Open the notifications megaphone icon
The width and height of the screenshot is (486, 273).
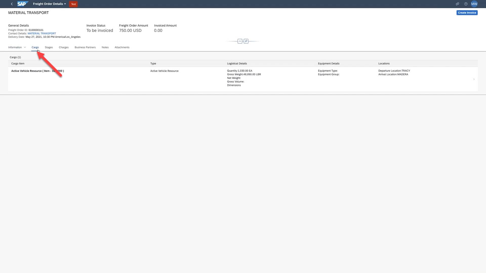pos(457,4)
